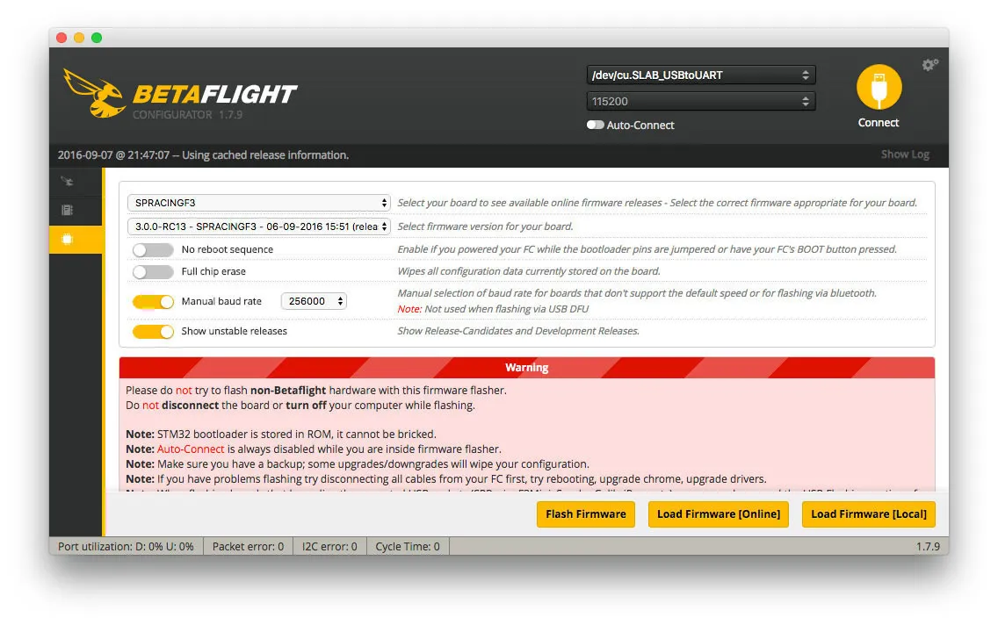
Task: Disable the Manual baud rate switch
Action: pos(153,302)
